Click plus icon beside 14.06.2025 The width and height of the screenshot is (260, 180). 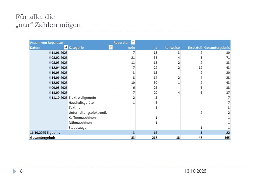[x=50, y=77]
